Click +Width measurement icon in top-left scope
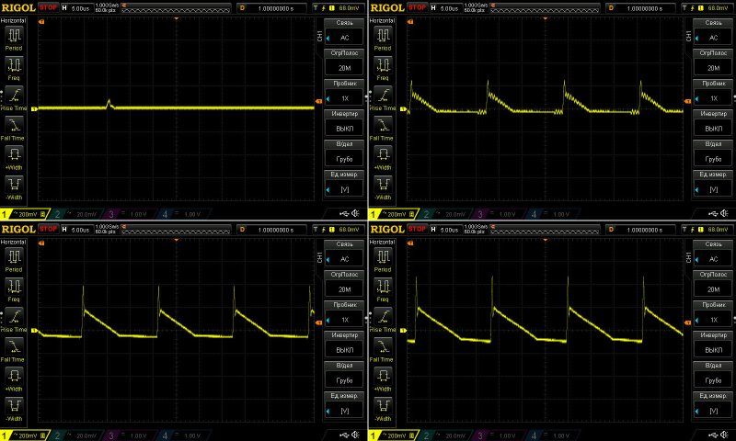The image size is (736, 441). [x=15, y=153]
